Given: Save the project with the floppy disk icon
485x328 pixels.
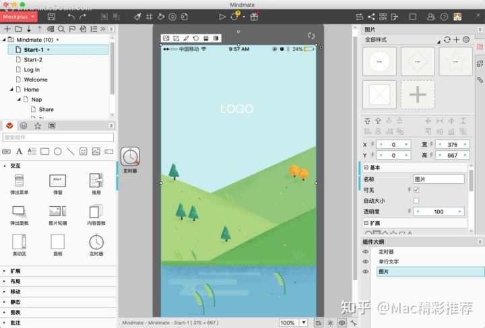Looking at the screenshot, I should [51, 17].
